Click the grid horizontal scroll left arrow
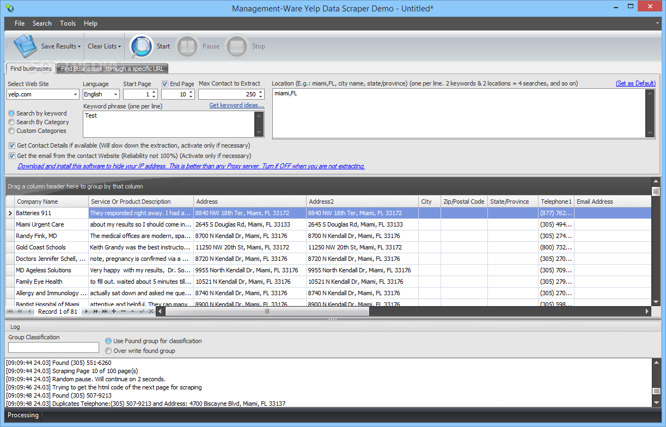The image size is (666, 427). (160, 312)
